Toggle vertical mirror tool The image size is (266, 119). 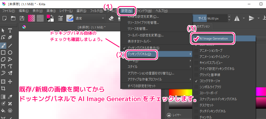point(251,18)
